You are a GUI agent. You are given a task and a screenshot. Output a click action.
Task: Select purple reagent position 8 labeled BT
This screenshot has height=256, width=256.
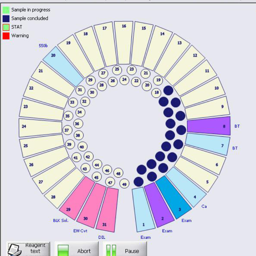(209, 126)
